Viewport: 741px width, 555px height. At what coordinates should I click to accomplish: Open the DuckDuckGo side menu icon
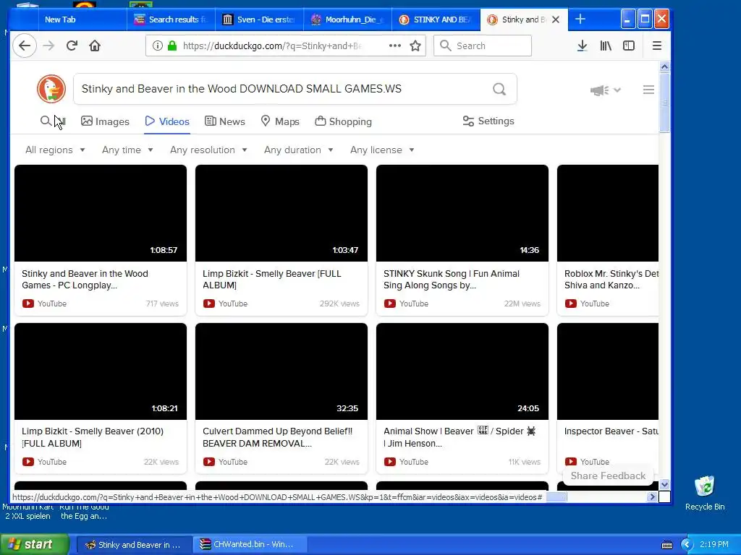click(648, 90)
